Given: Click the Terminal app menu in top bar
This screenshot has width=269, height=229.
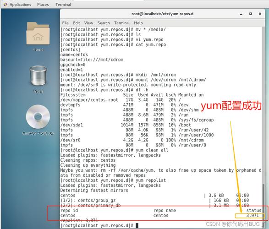Looking at the screenshot, I should pyautogui.click(x=63, y=5).
